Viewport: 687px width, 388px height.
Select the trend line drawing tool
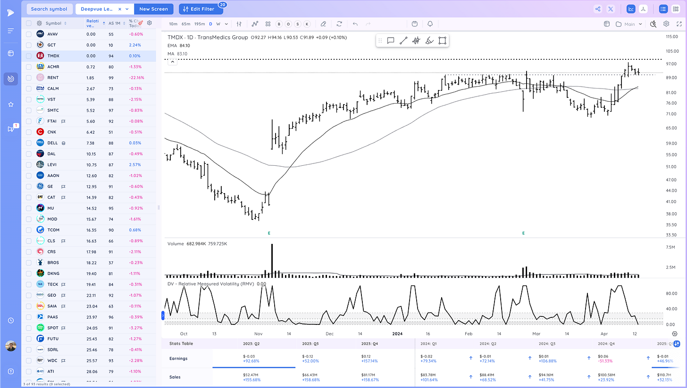coord(403,41)
